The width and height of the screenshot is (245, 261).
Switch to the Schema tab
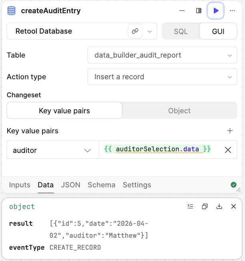(x=101, y=185)
